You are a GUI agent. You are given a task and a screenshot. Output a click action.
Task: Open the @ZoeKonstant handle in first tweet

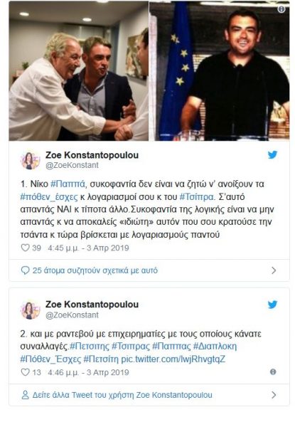pos(72,165)
